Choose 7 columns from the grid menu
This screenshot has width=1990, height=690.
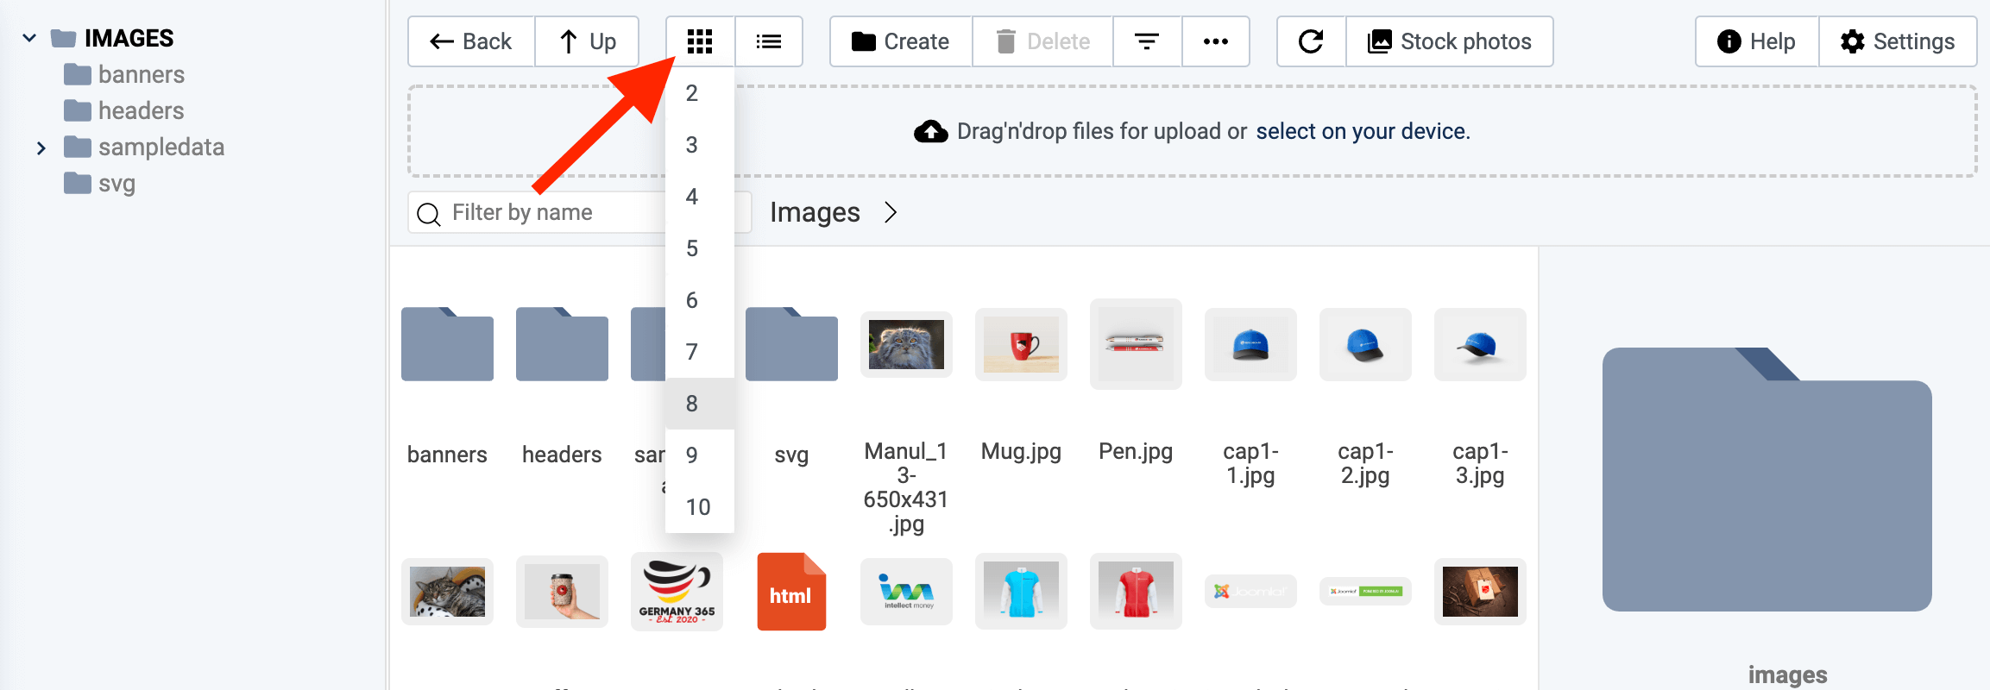click(x=700, y=352)
